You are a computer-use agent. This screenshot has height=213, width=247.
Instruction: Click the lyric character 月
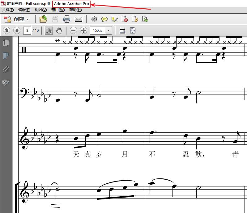[124, 154]
